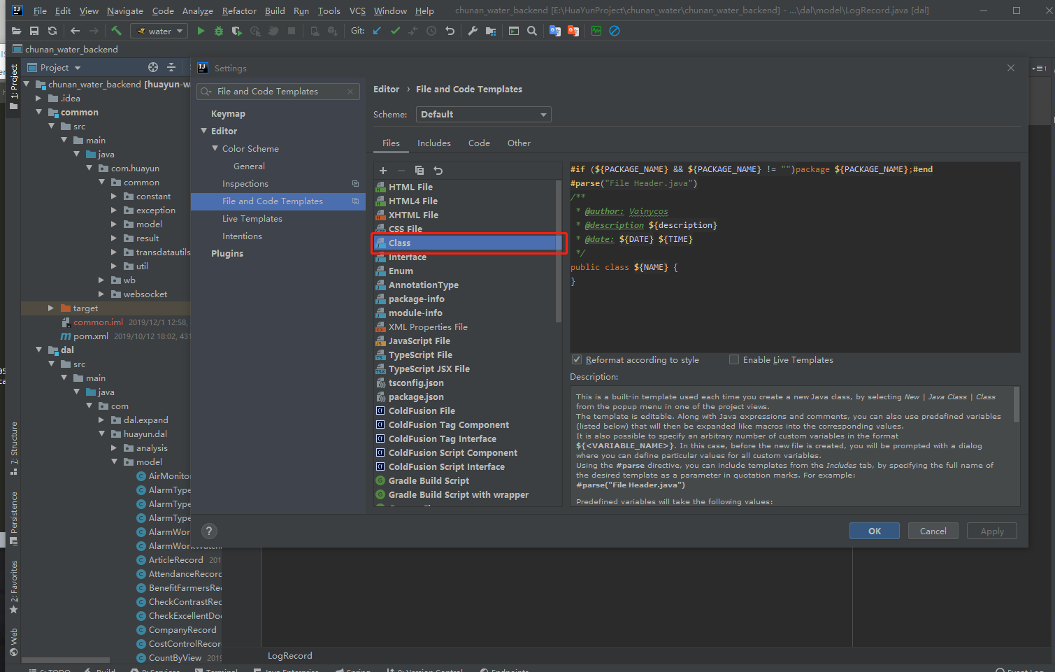
Task: Open the VCS menu
Action: coord(357,10)
